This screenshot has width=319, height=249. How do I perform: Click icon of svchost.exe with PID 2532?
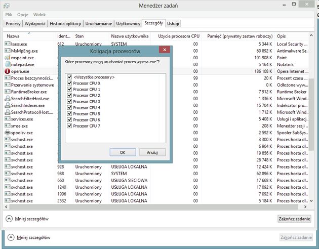click(8, 200)
